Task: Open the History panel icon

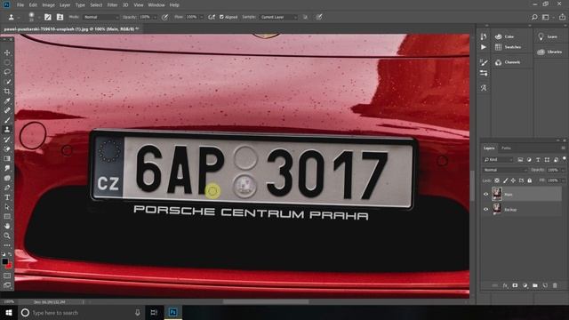Action: [x=484, y=36]
